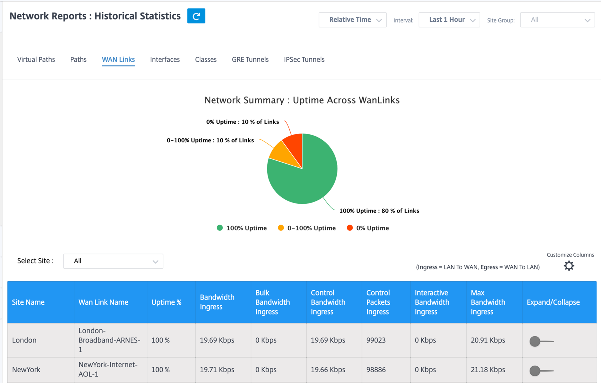This screenshot has height=383, width=601.
Task: Switch to the Paths tab
Action: click(x=78, y=60)
